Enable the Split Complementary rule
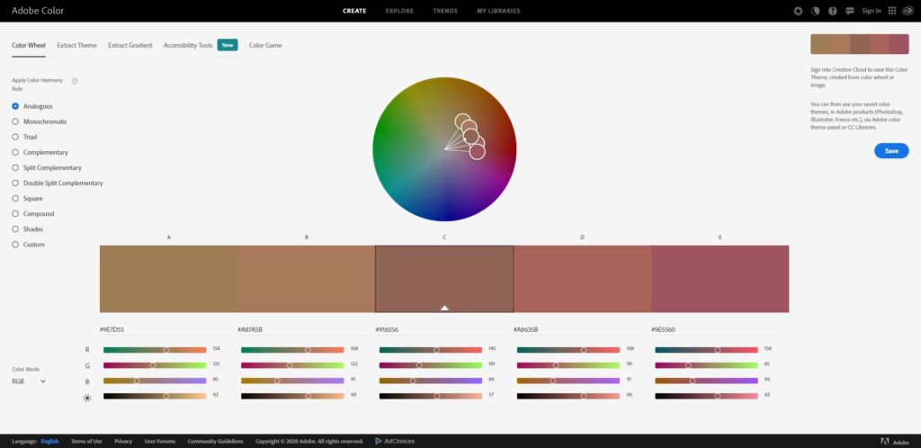Screen dimensions: 921x448 click(15, 167)
